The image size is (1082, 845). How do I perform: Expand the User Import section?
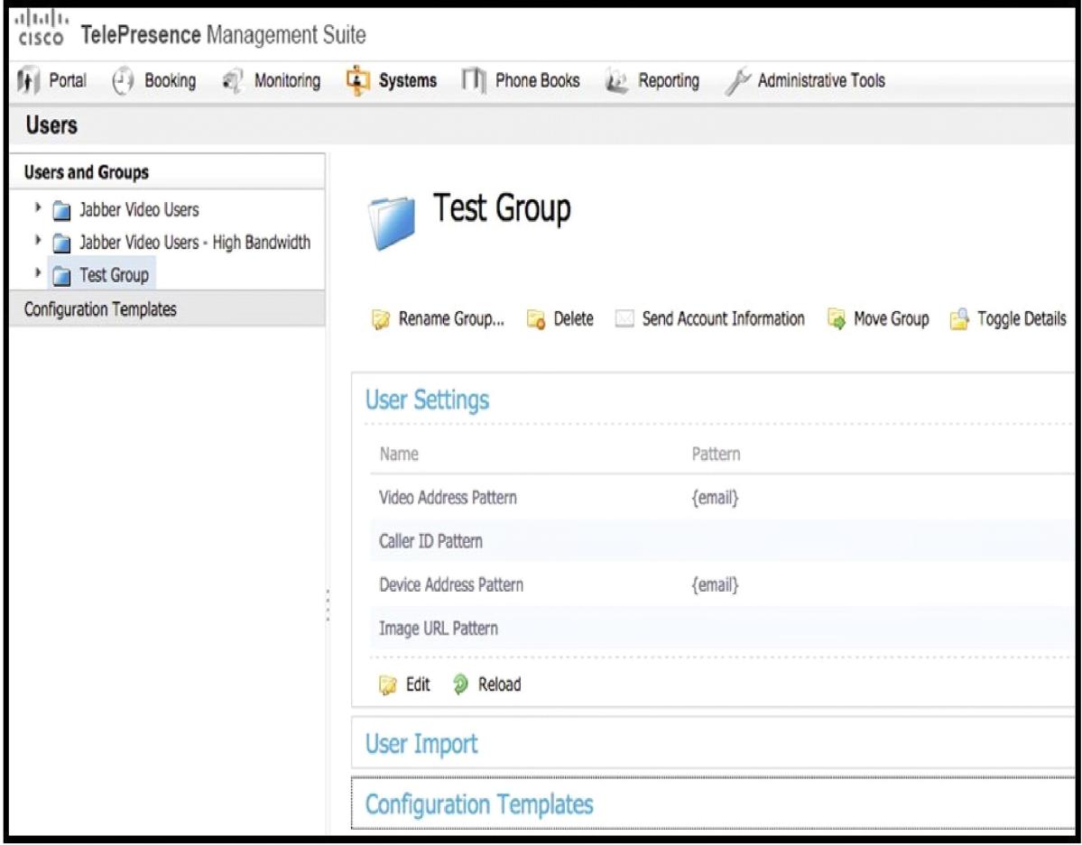pos(421,744)
